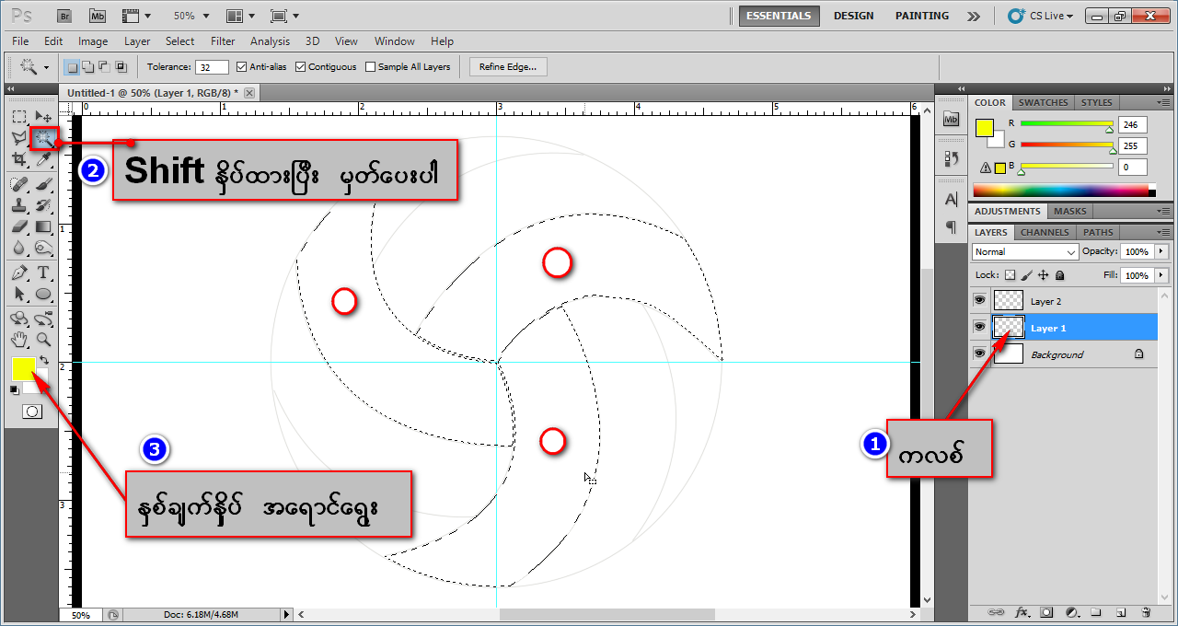Click the Link layers icon
Viewport: 1178px width, 626px height.
point(996,612)
